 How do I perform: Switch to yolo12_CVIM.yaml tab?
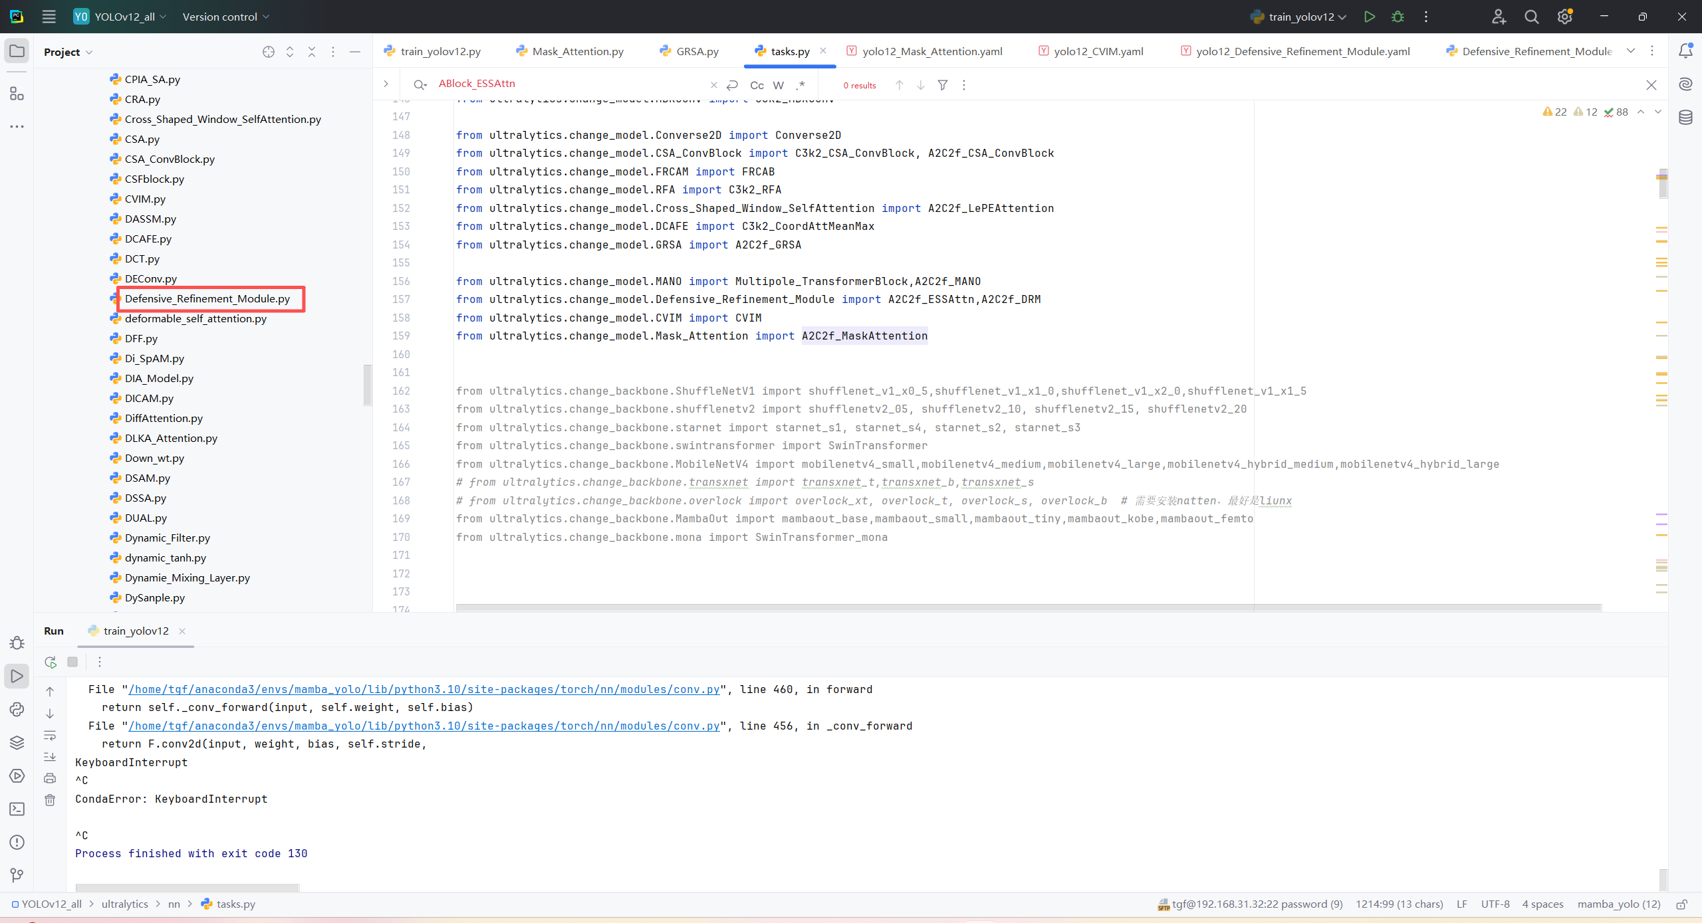coord(1098,51)
